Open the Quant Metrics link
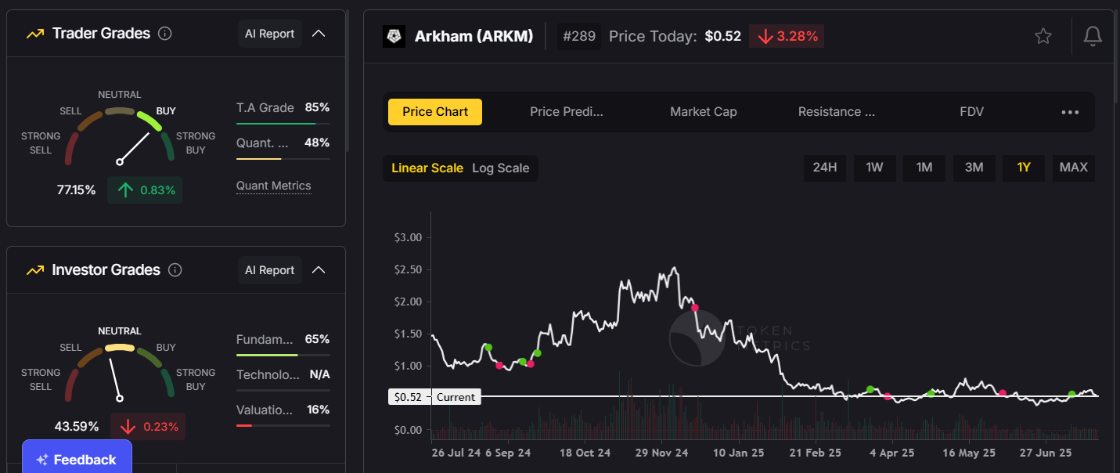This screenshot has width=1120, height=473. 273,186
